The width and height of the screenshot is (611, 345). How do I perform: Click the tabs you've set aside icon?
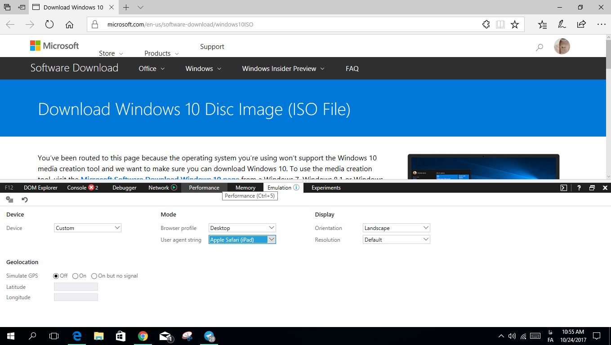pos(7,7)
